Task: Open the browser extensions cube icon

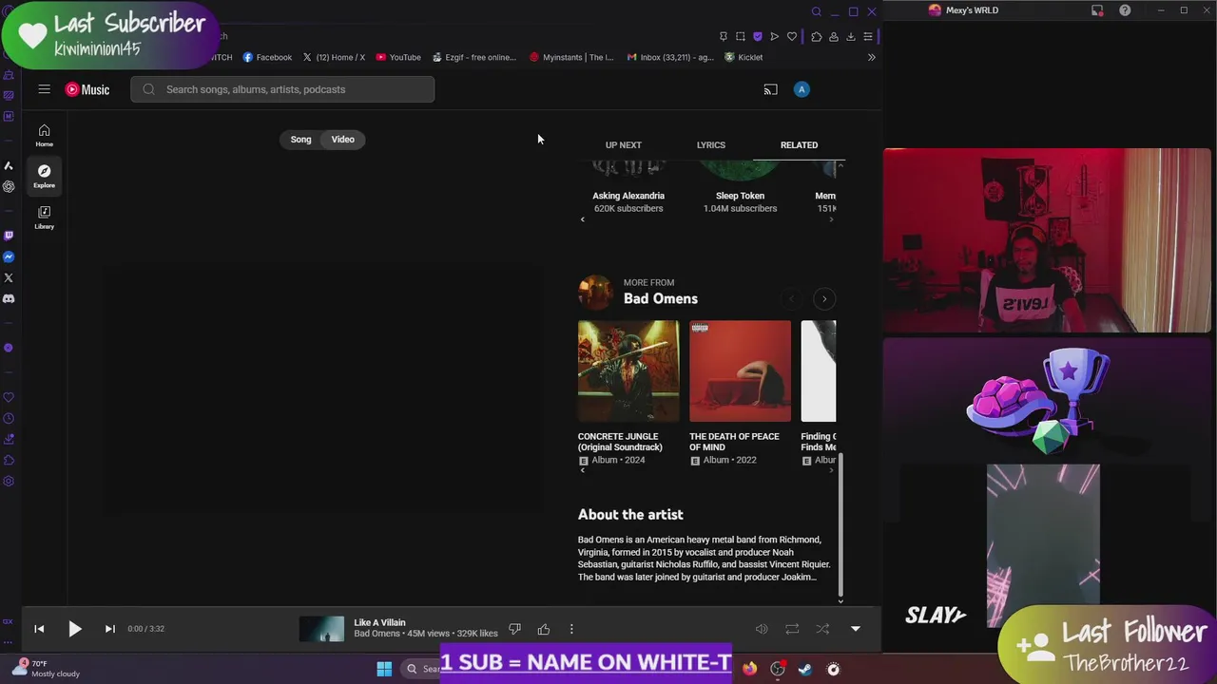Action: coord(817,37)
